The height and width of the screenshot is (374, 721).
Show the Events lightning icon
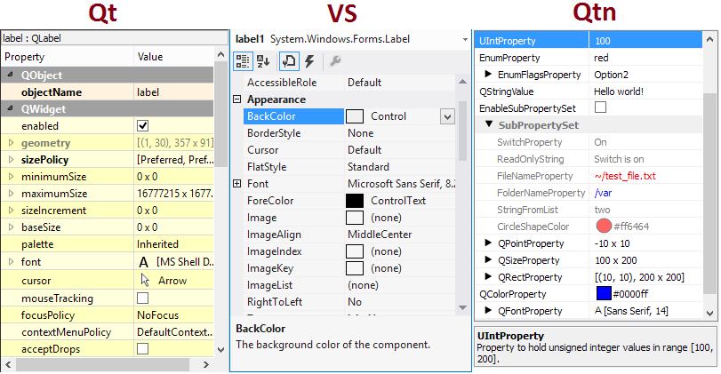(310, 61)
